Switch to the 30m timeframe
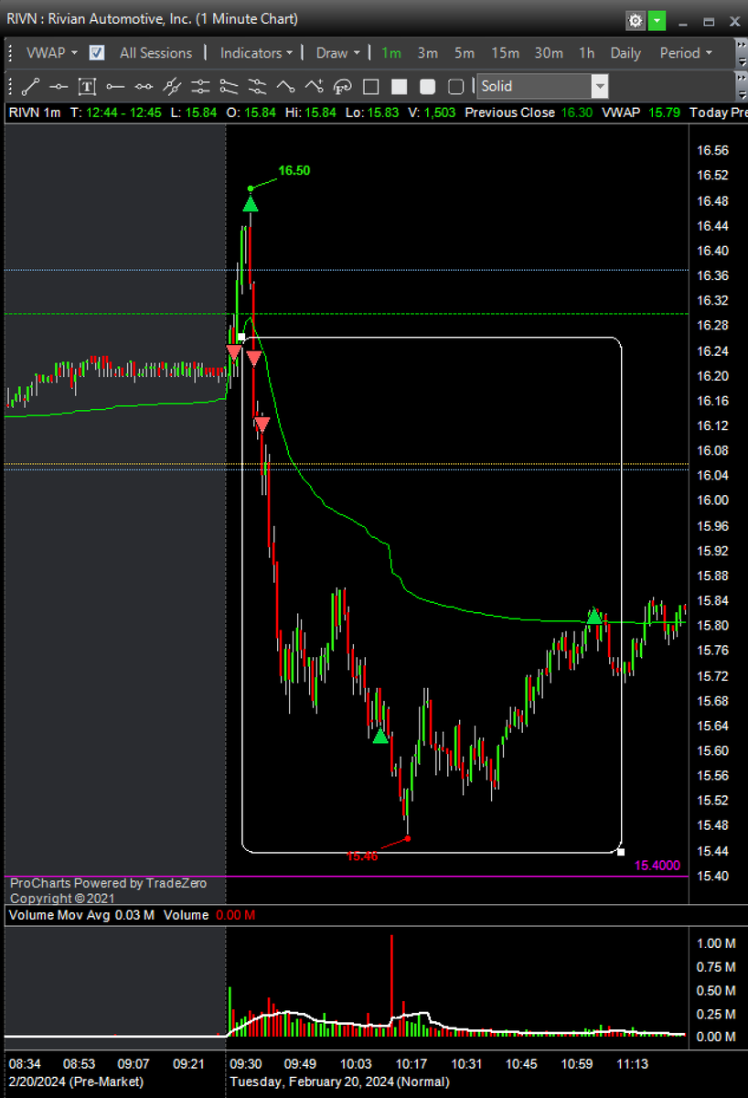The image size is (748, 1098). (x=549, y=53)
